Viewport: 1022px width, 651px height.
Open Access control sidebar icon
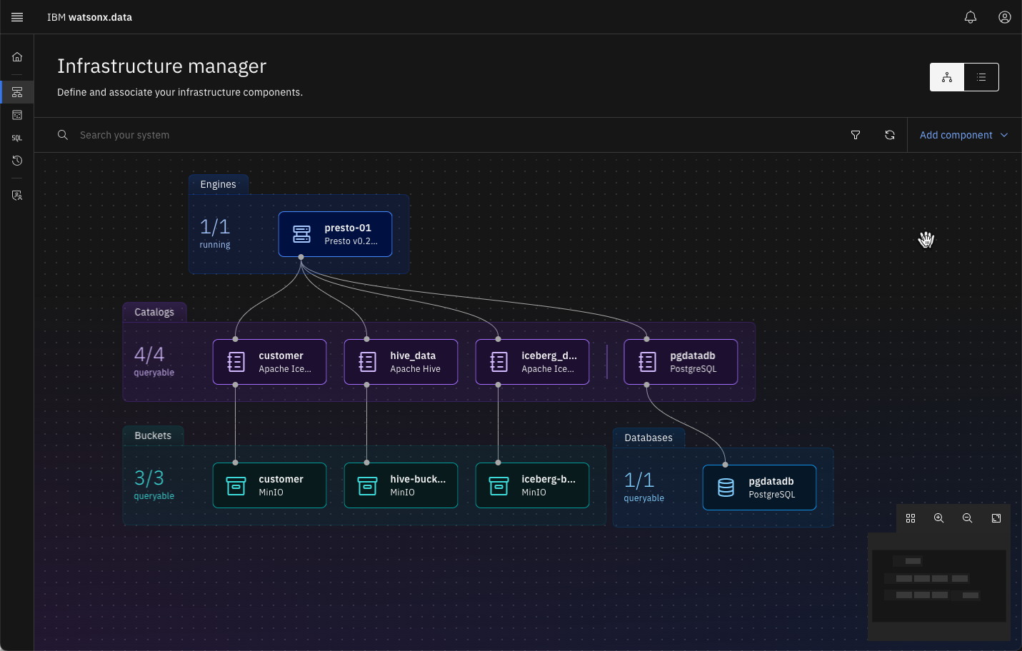[x=17, y=196]
